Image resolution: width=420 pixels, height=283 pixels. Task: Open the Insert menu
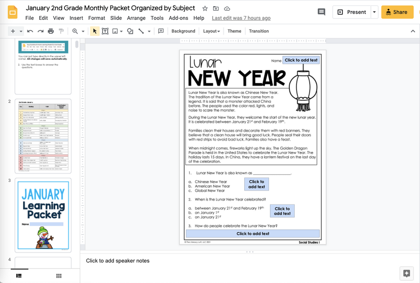(76, 18)
